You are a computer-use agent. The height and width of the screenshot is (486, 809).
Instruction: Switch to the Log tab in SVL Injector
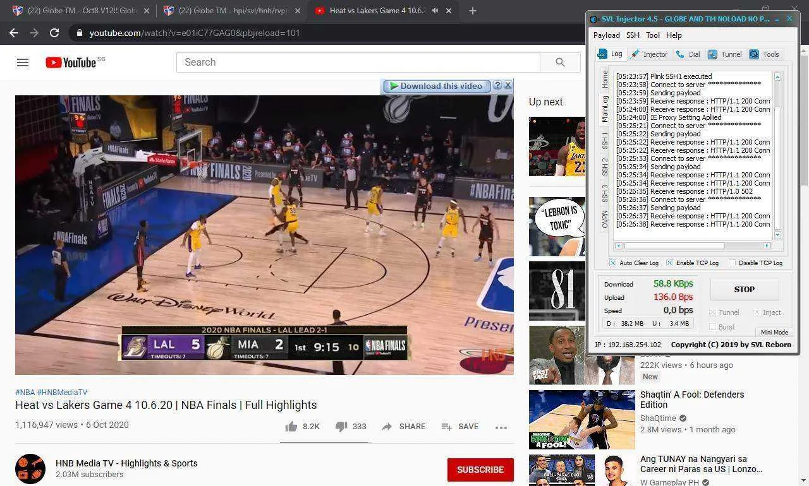(x=611, y=54)
